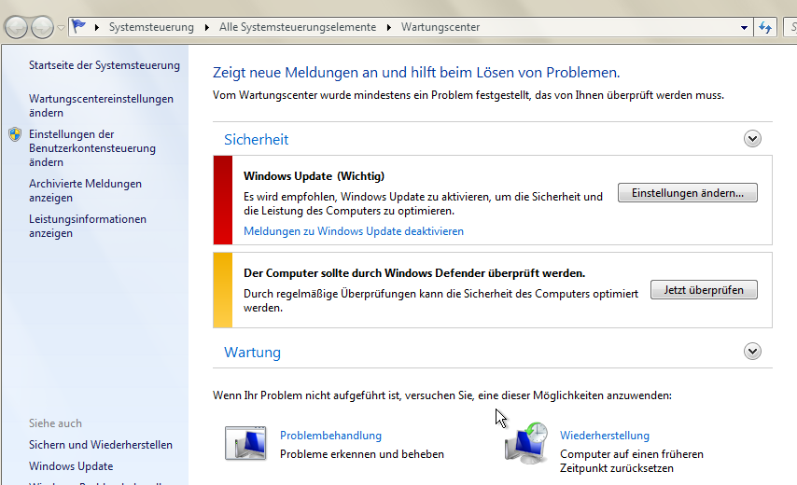
Task: Open the address bar history dropdown
Action: (x=744, y=27)
